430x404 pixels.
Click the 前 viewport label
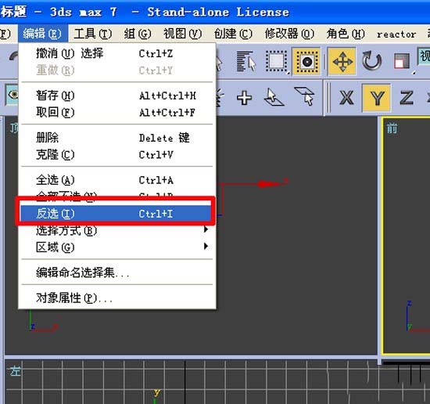[392, 128]
